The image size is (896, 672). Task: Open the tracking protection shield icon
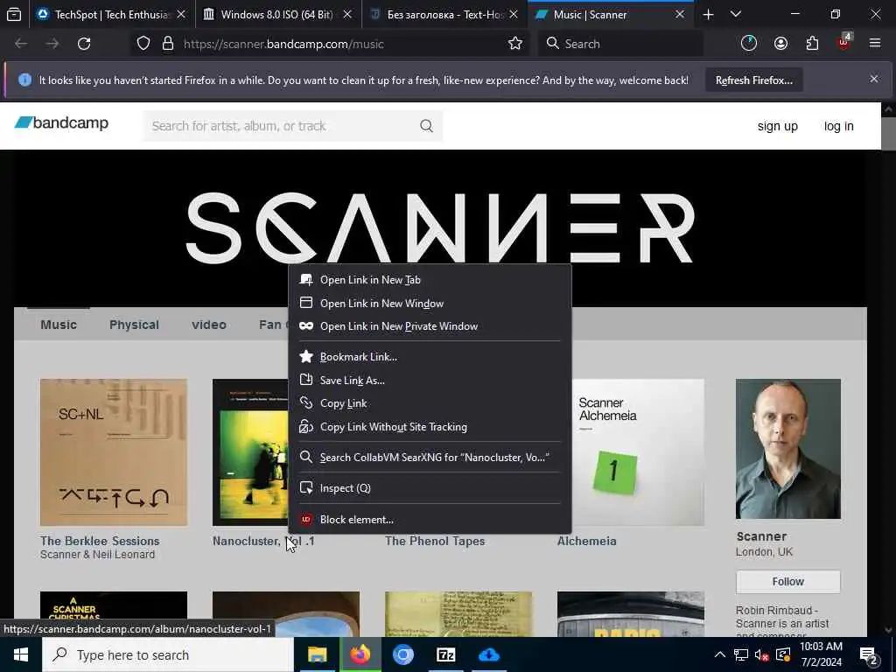pyautogui.click(x=143, y=44)
